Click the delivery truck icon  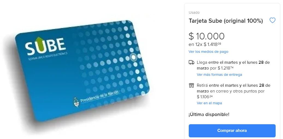pos(191,63)
